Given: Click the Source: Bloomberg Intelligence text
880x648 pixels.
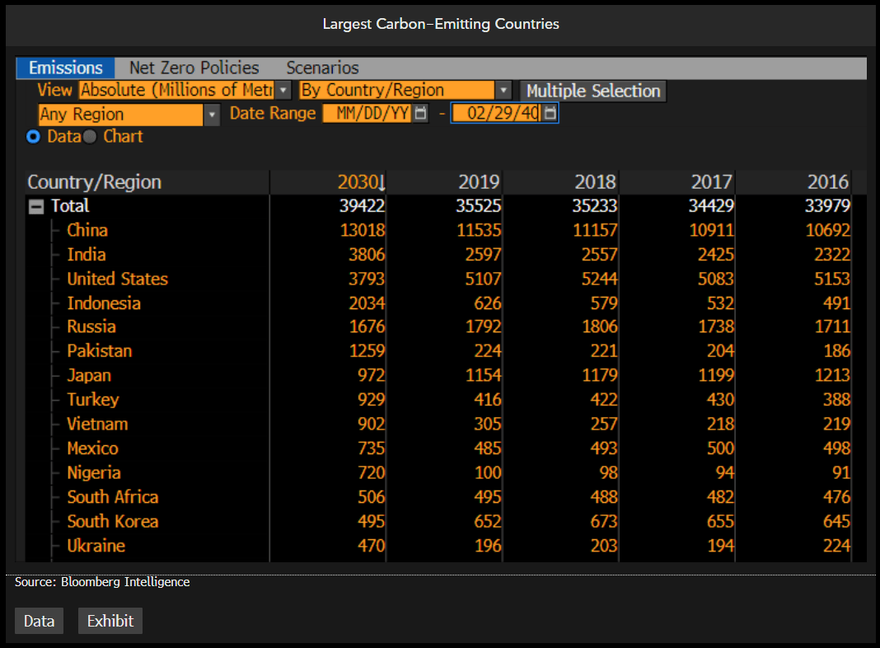Looking at the screenshot, I should click(x=102, y=582).
